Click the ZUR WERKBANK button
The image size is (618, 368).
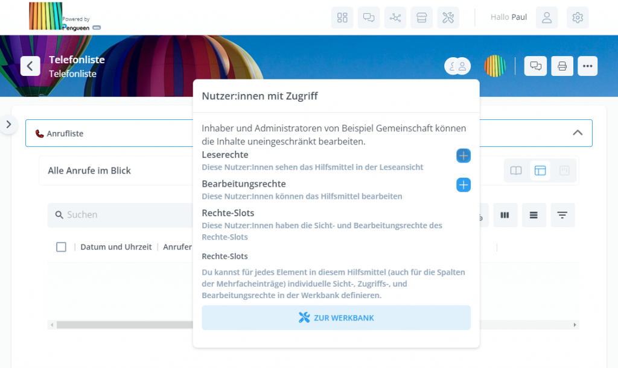tap(336, 317)
